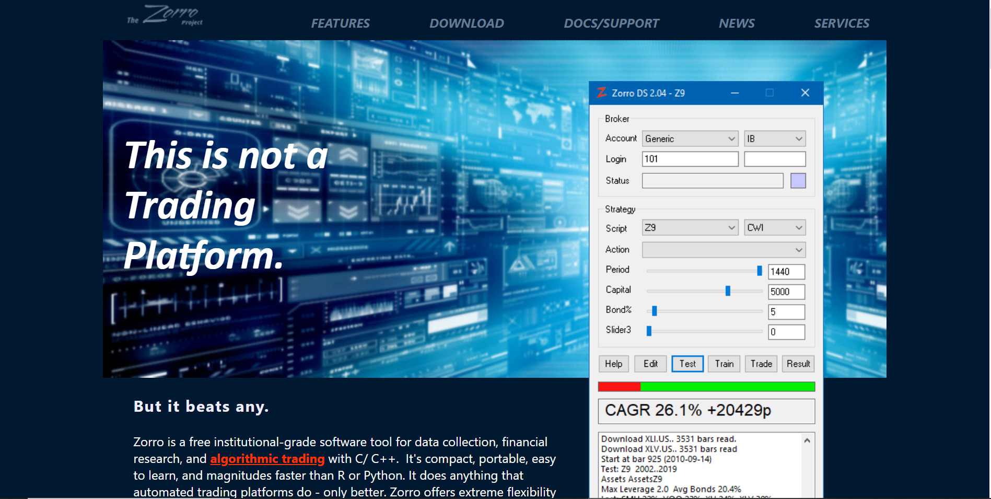Click the log line 'Download XLV.US.. 3531 bars read'

pyautogui.click(x=669, y=449)
